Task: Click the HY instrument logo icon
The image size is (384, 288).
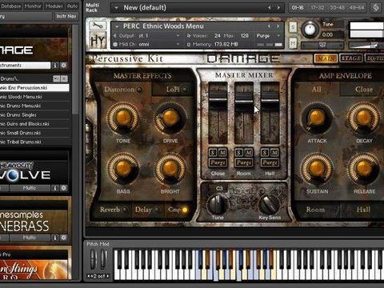Action: 98,40
